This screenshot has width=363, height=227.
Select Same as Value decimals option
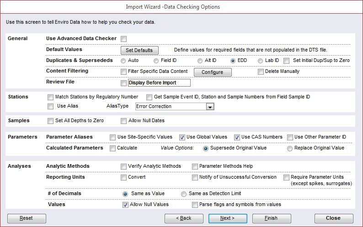(x=125, y=194)
